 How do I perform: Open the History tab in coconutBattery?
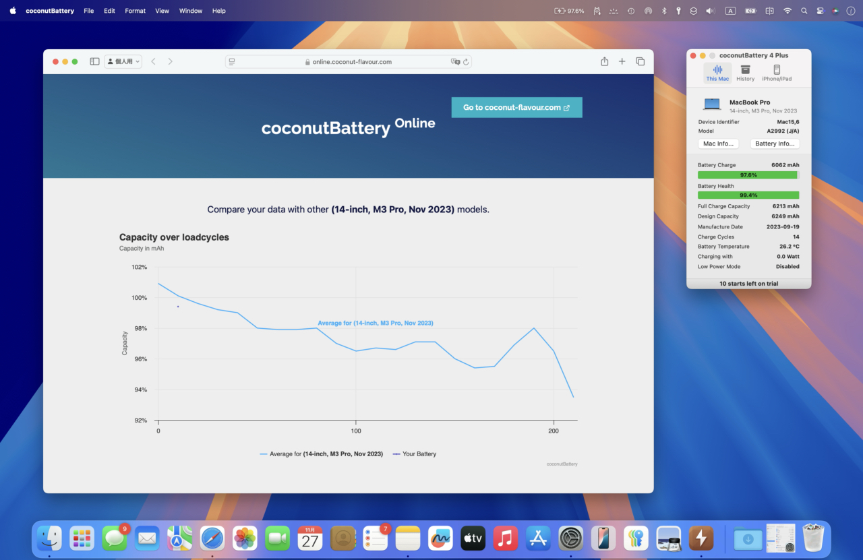(745, 73)
